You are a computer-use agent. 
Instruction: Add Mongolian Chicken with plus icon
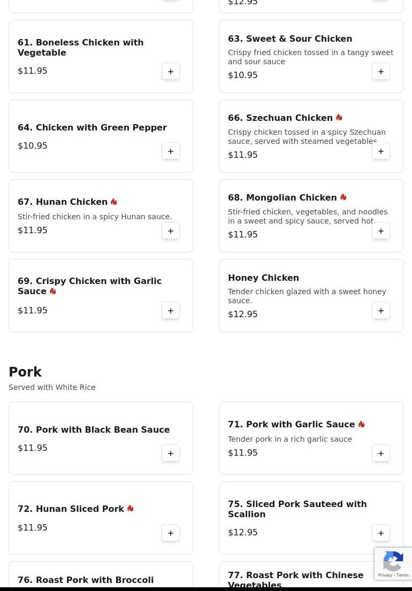(381, 231)
